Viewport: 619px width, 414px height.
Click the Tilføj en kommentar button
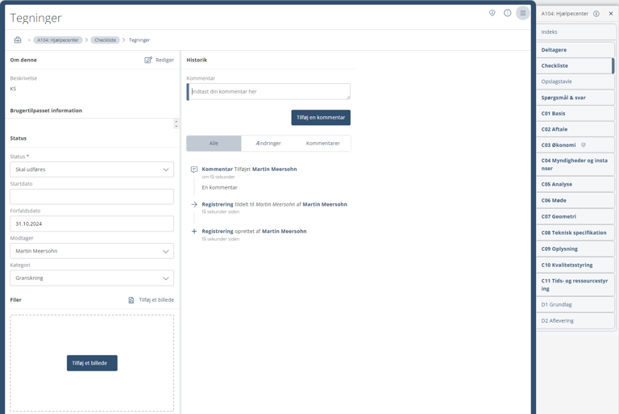click(x=321, y=118)
